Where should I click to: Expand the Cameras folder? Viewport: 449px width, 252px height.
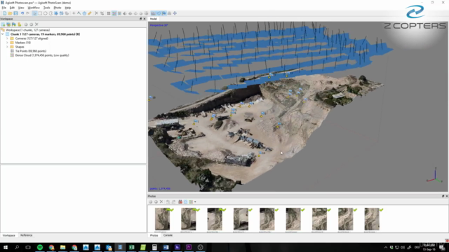pos(7,38)
